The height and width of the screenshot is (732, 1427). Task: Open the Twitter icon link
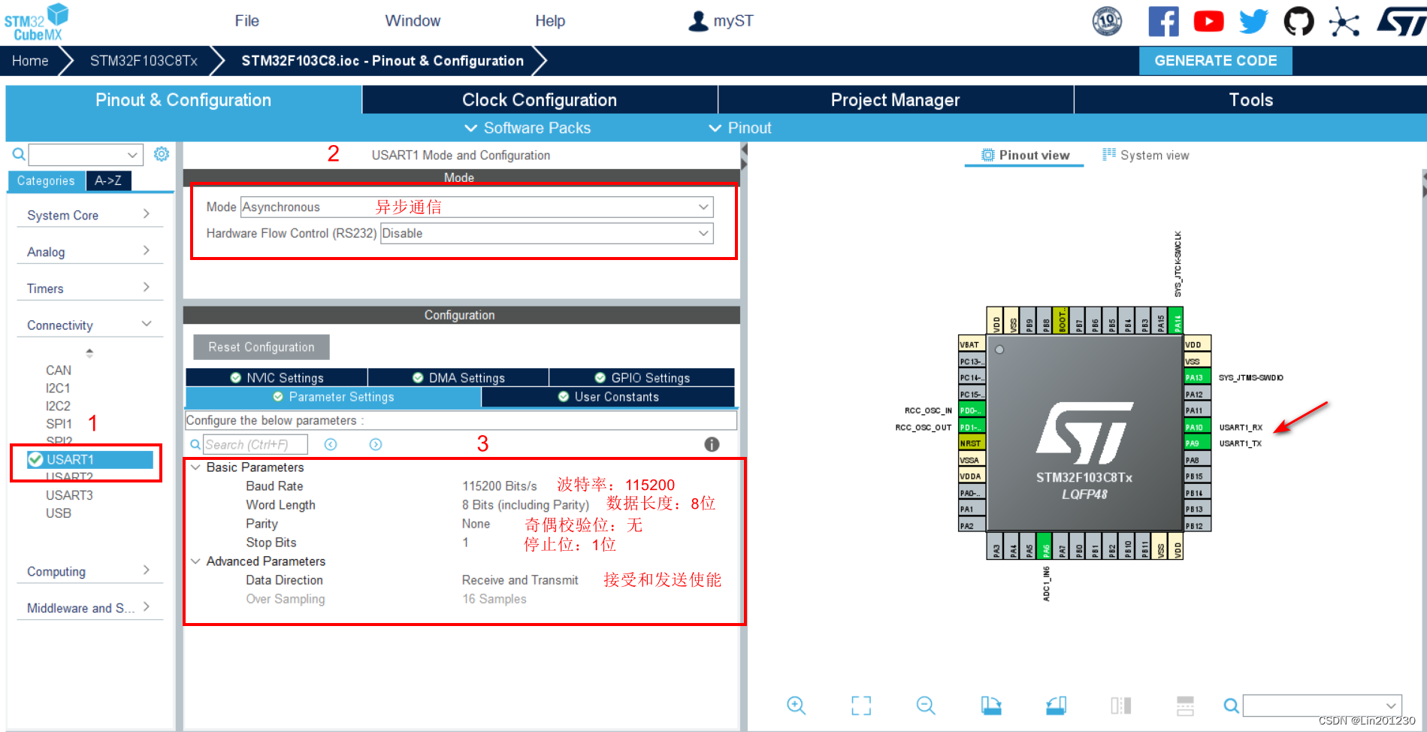[x=1253, y=22]
